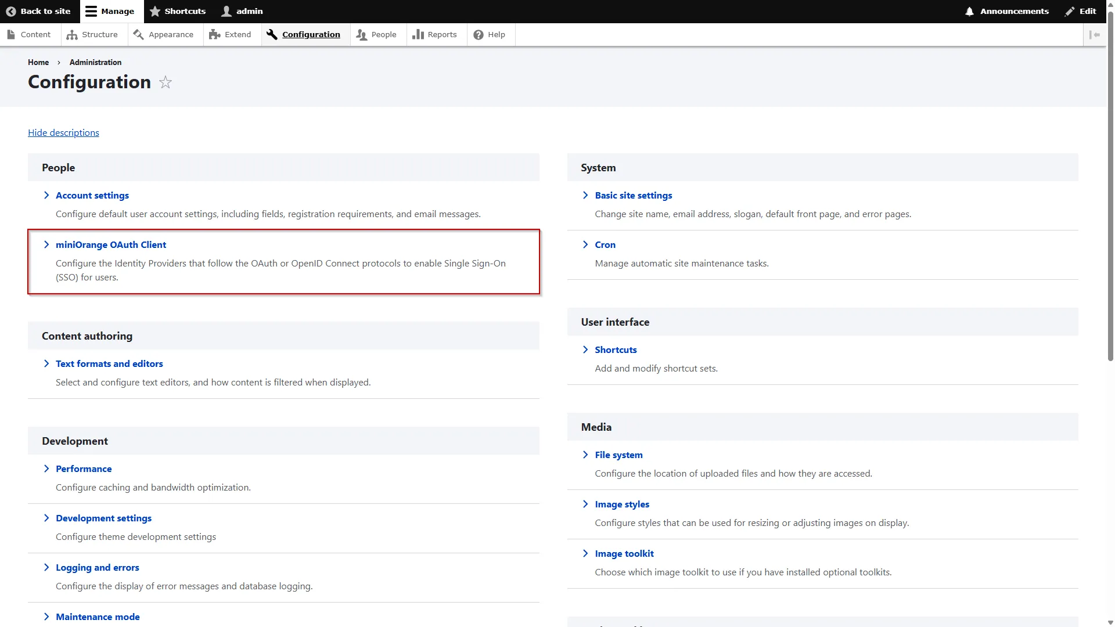
Task: Click chevron beside Image toolkit
Action: (x=585, y=553)
